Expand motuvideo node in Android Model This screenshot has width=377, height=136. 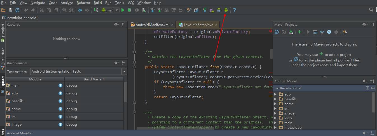pyautogui.click(x=275, y=128)
